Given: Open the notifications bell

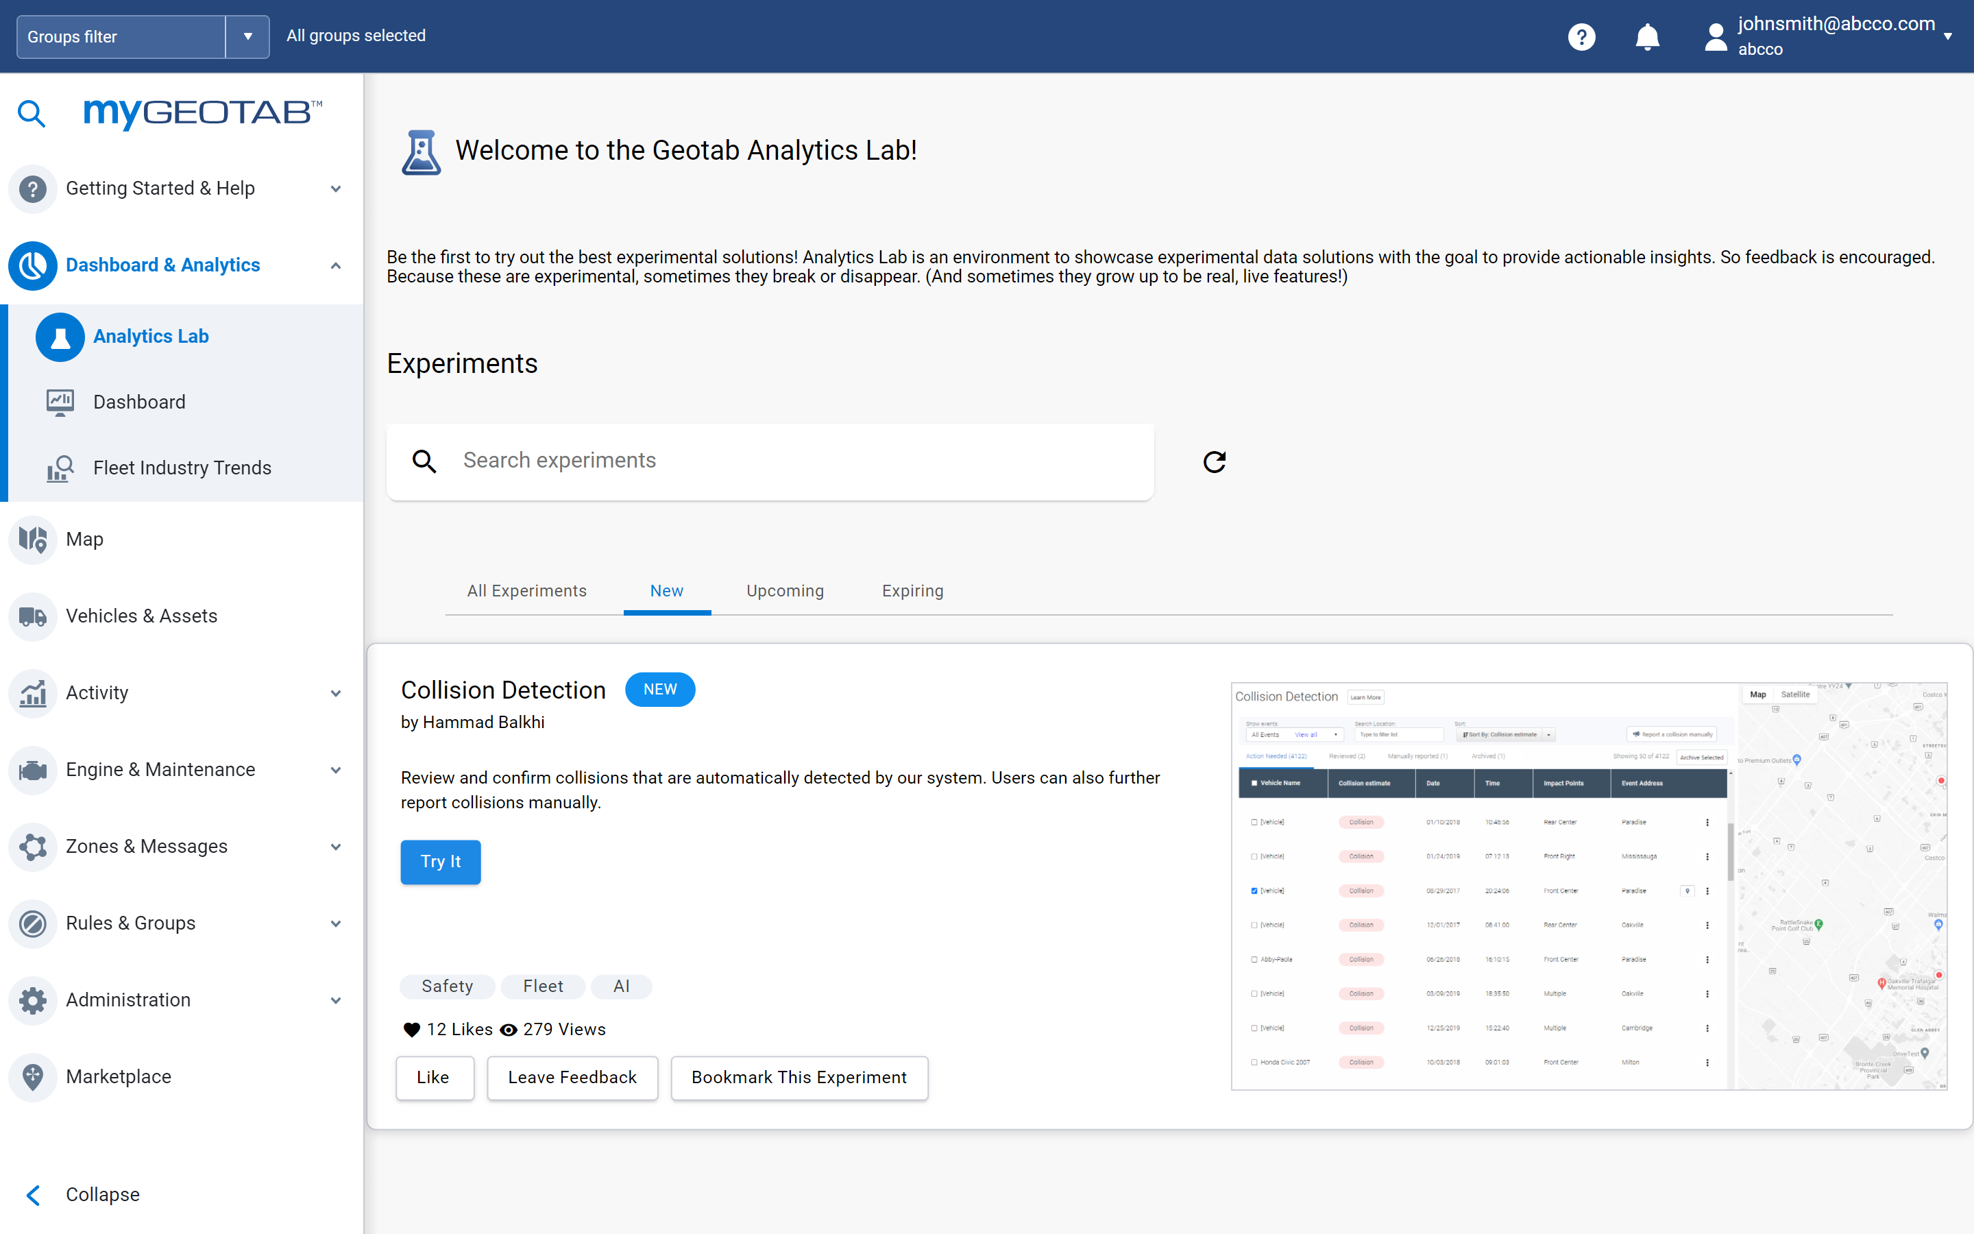Looking at the screenshot, I should pyautogui.click(x=1647, y=37).
